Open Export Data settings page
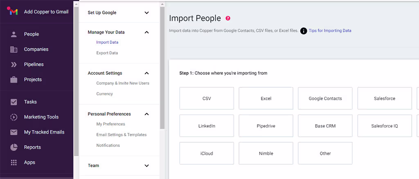This screenshot has width=419, height=179. (107, 53)
